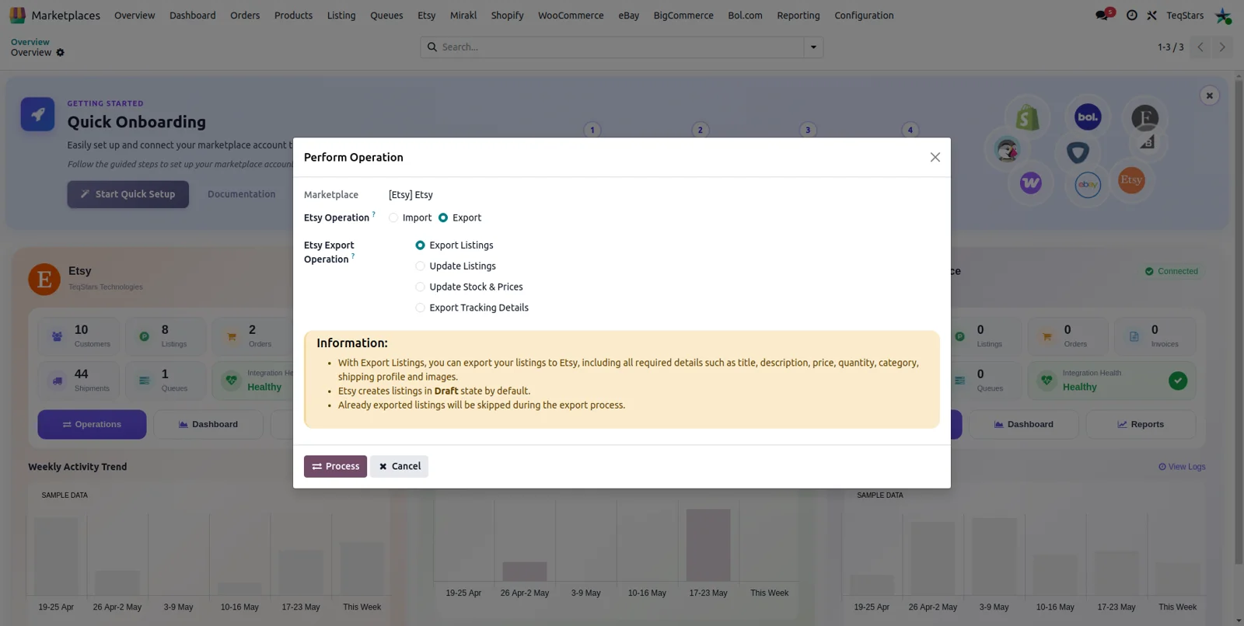1244x626 pixels.
Task: Open the WooCommerce menu in navbar
Action: pos(571,16)
